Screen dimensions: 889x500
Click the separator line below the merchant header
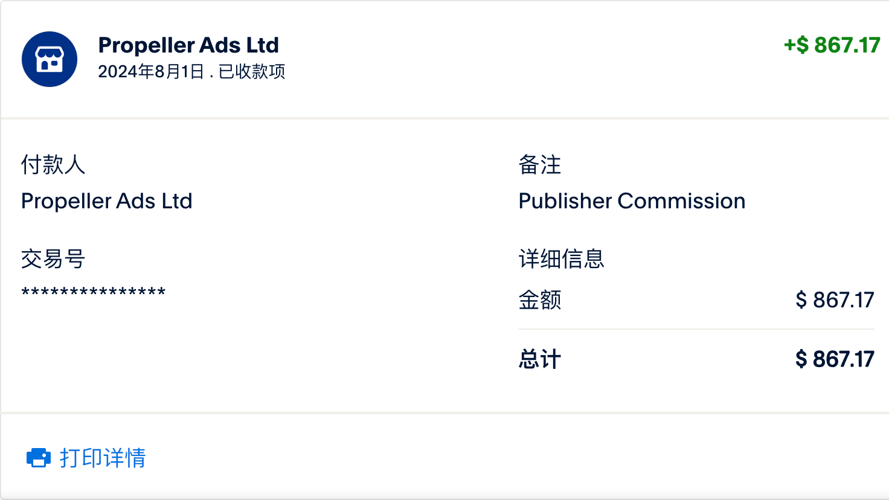pyautogui.click(x=444, y=118)
